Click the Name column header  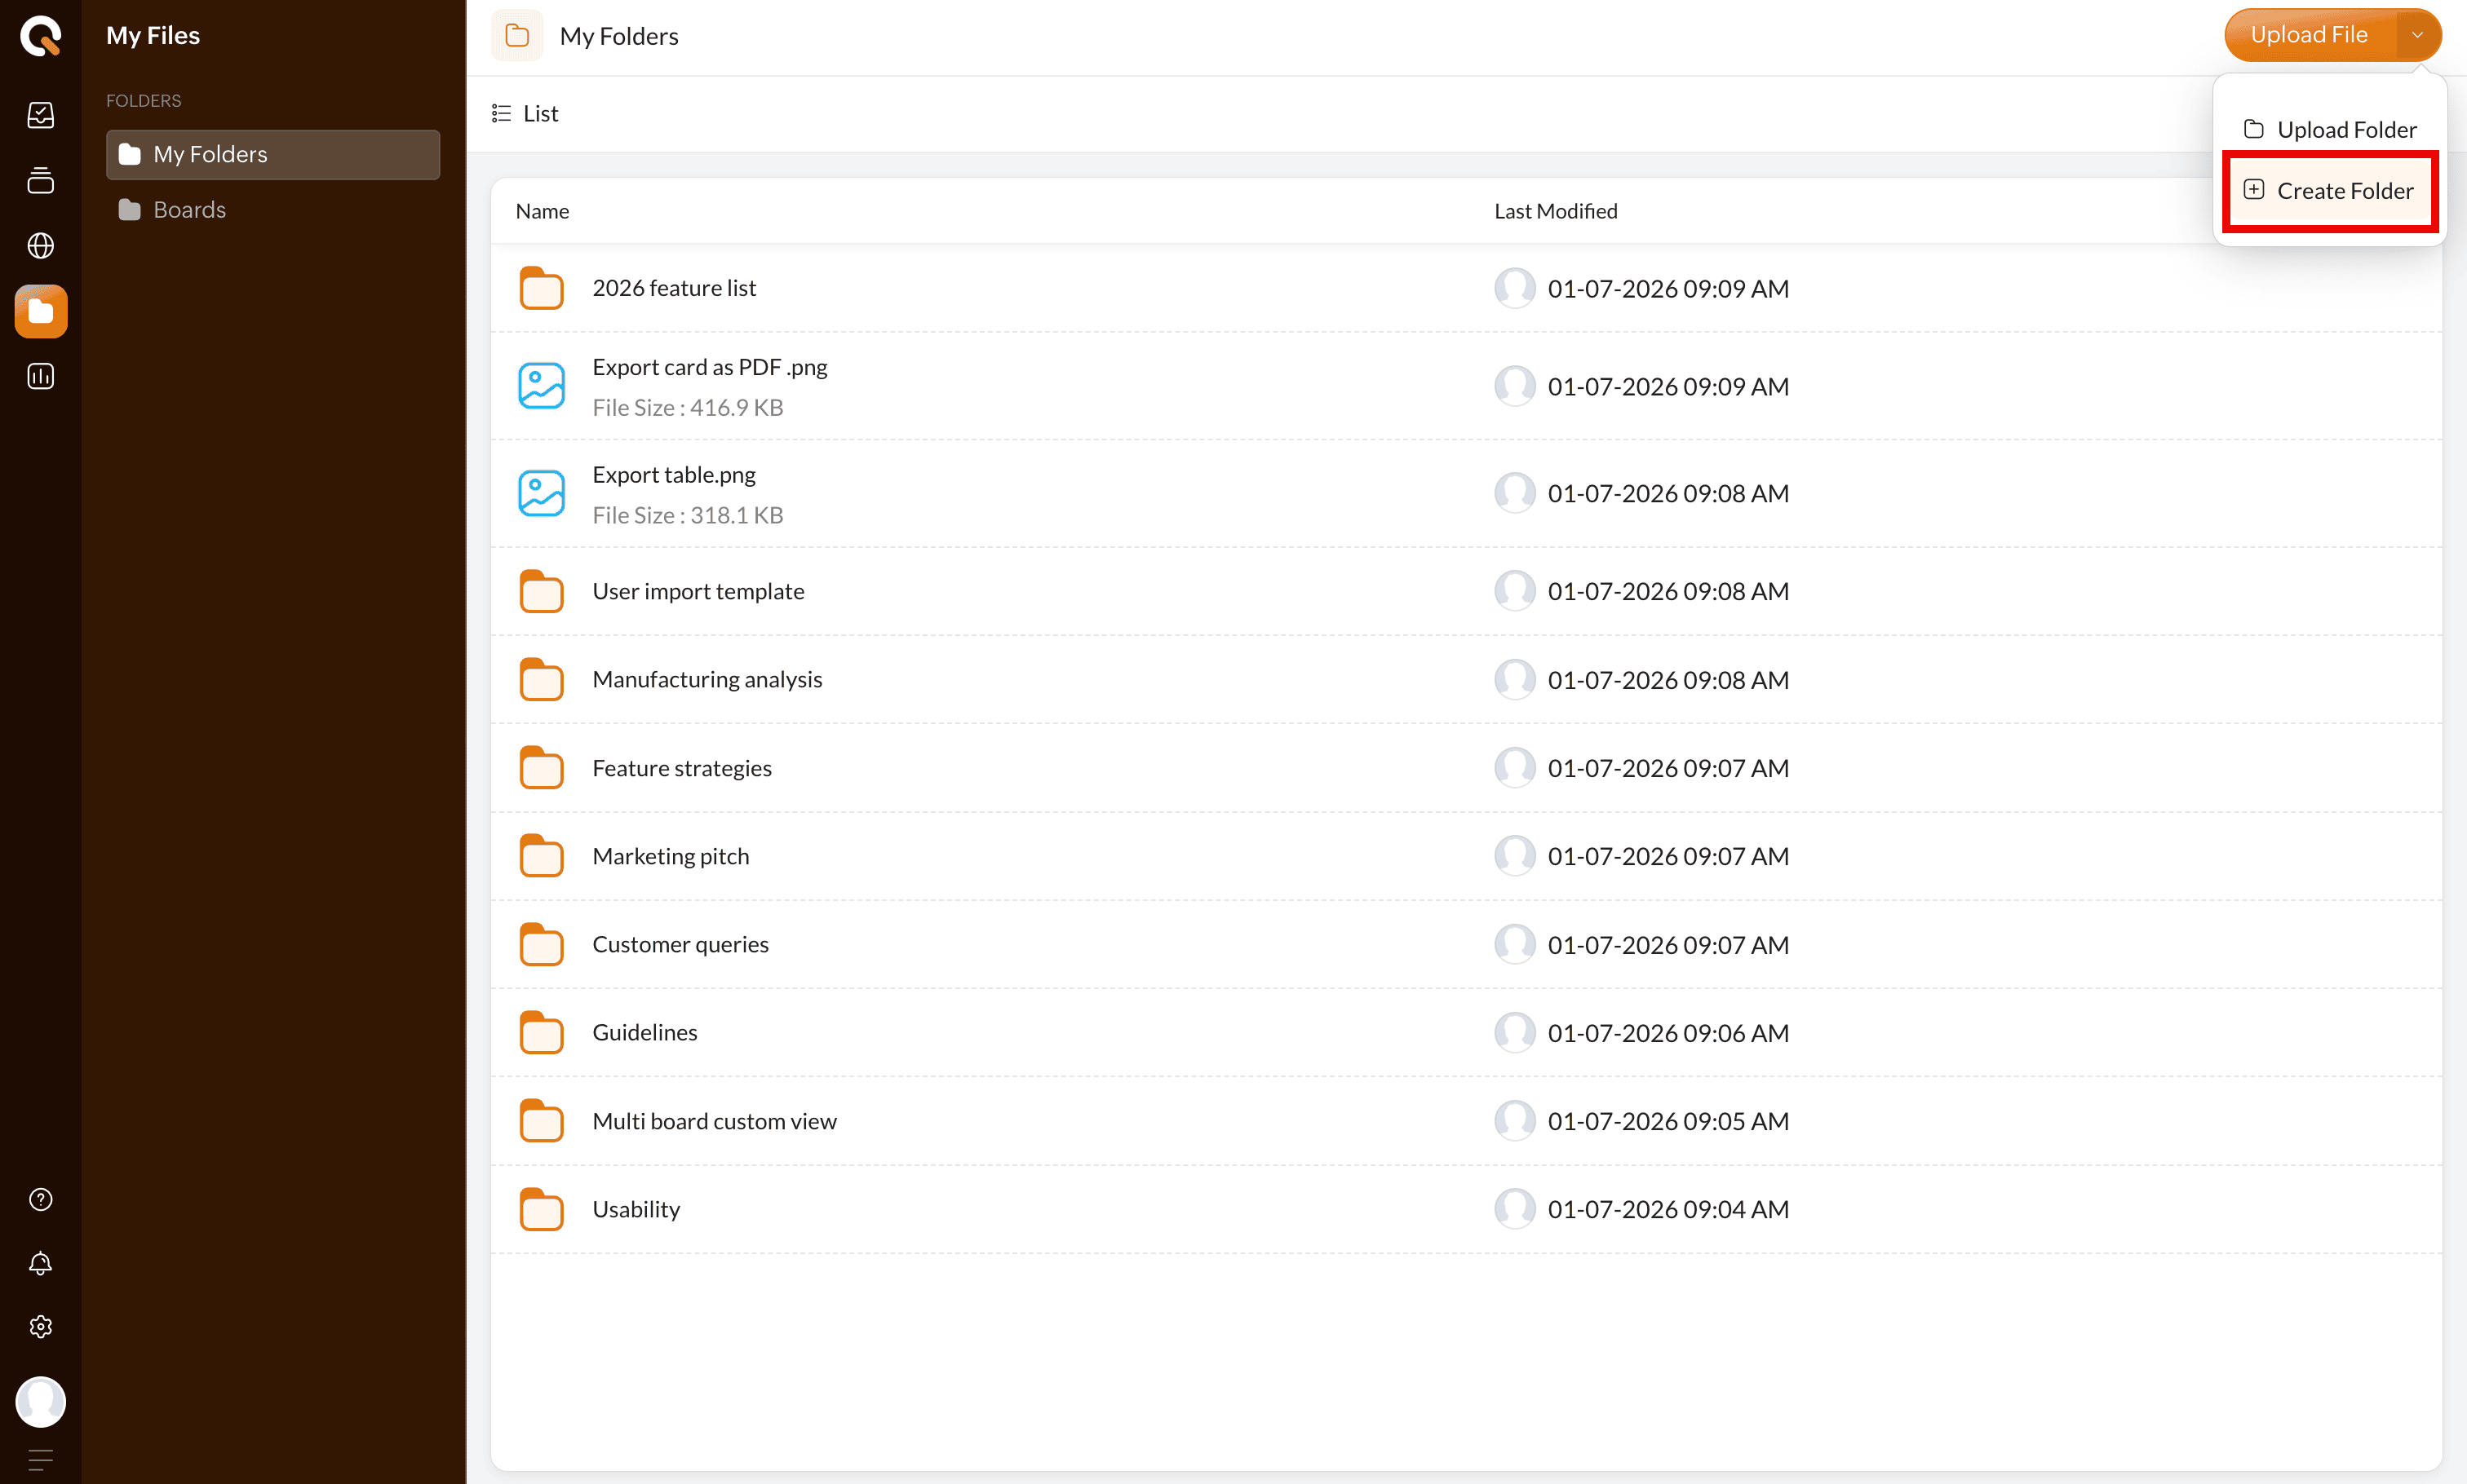(x=543, y=211)
